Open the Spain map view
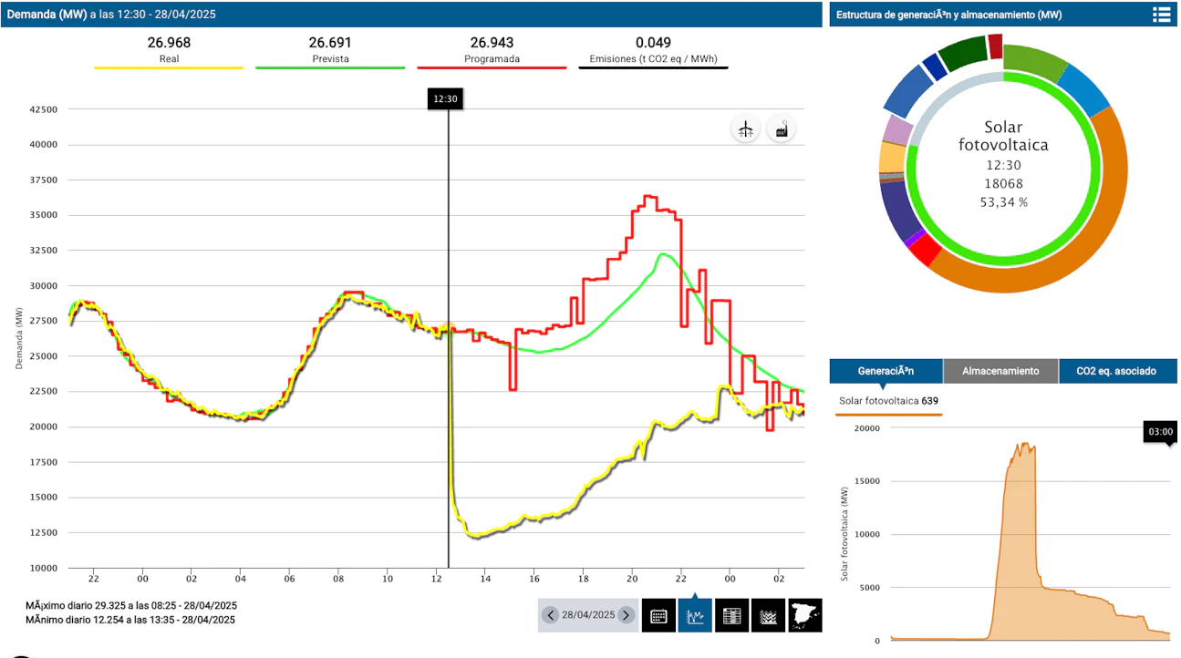 pyautogui.click(x=805, y=615)
